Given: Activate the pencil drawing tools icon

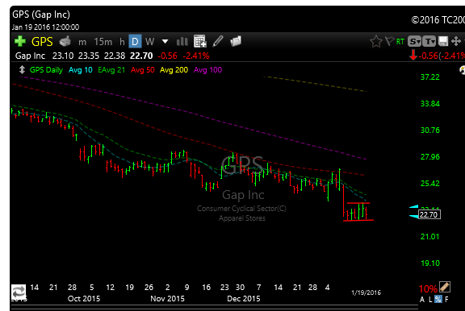Looking at the screenshot, I should [x=218, y=41].
